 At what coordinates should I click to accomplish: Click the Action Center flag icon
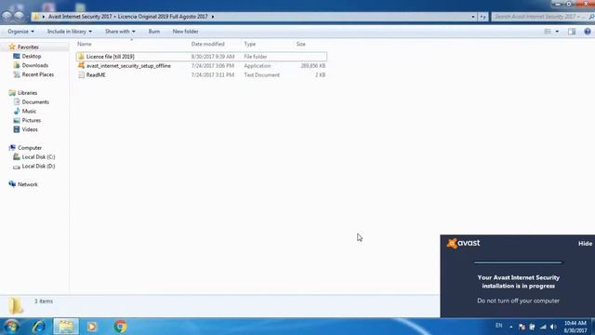(x=522, y=327)
